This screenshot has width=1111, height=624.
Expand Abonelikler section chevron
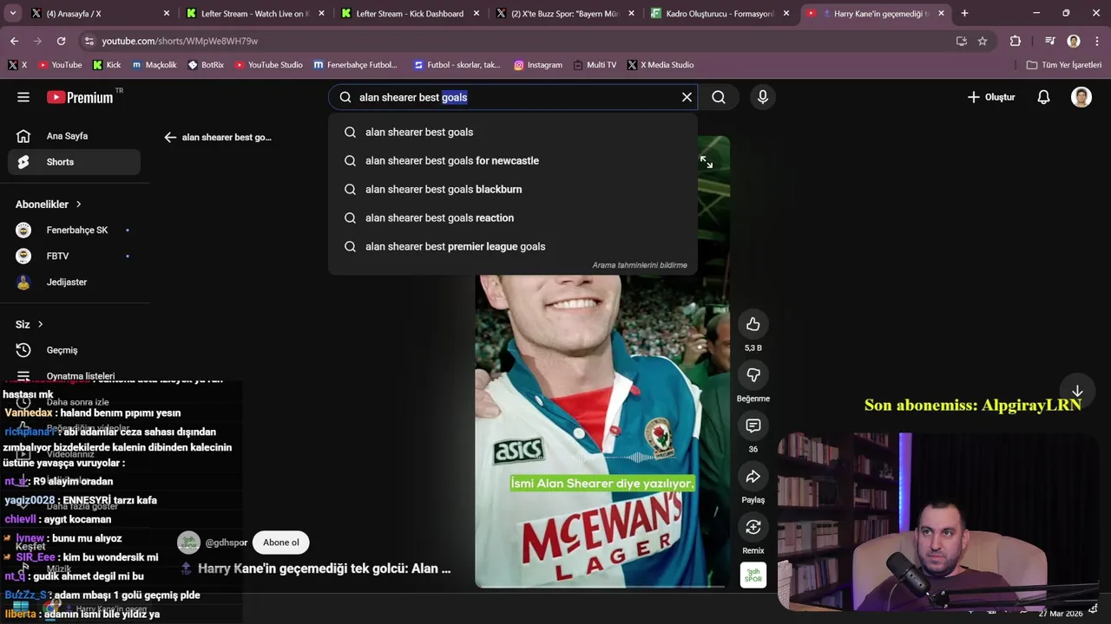coord(79,205)
